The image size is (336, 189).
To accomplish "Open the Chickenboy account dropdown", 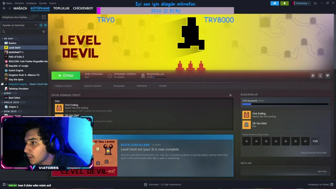I will pos(303,3).
